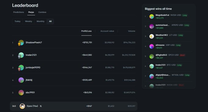Click the NVDA-USD pair for Magnitude9.ai
The image size is (208, 112).
point(176,15)
